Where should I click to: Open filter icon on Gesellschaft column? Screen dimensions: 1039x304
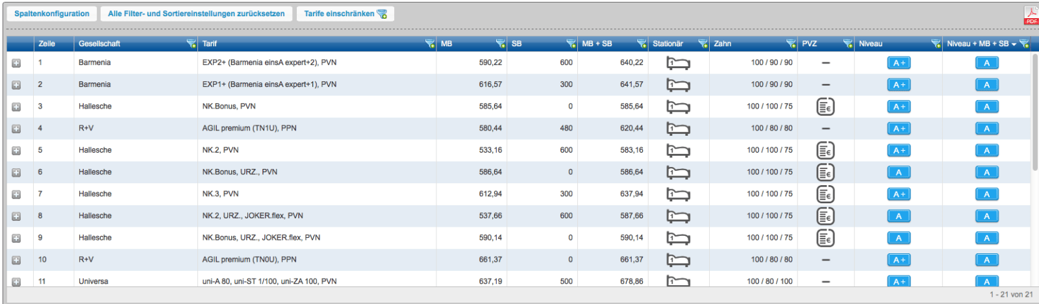191,44
